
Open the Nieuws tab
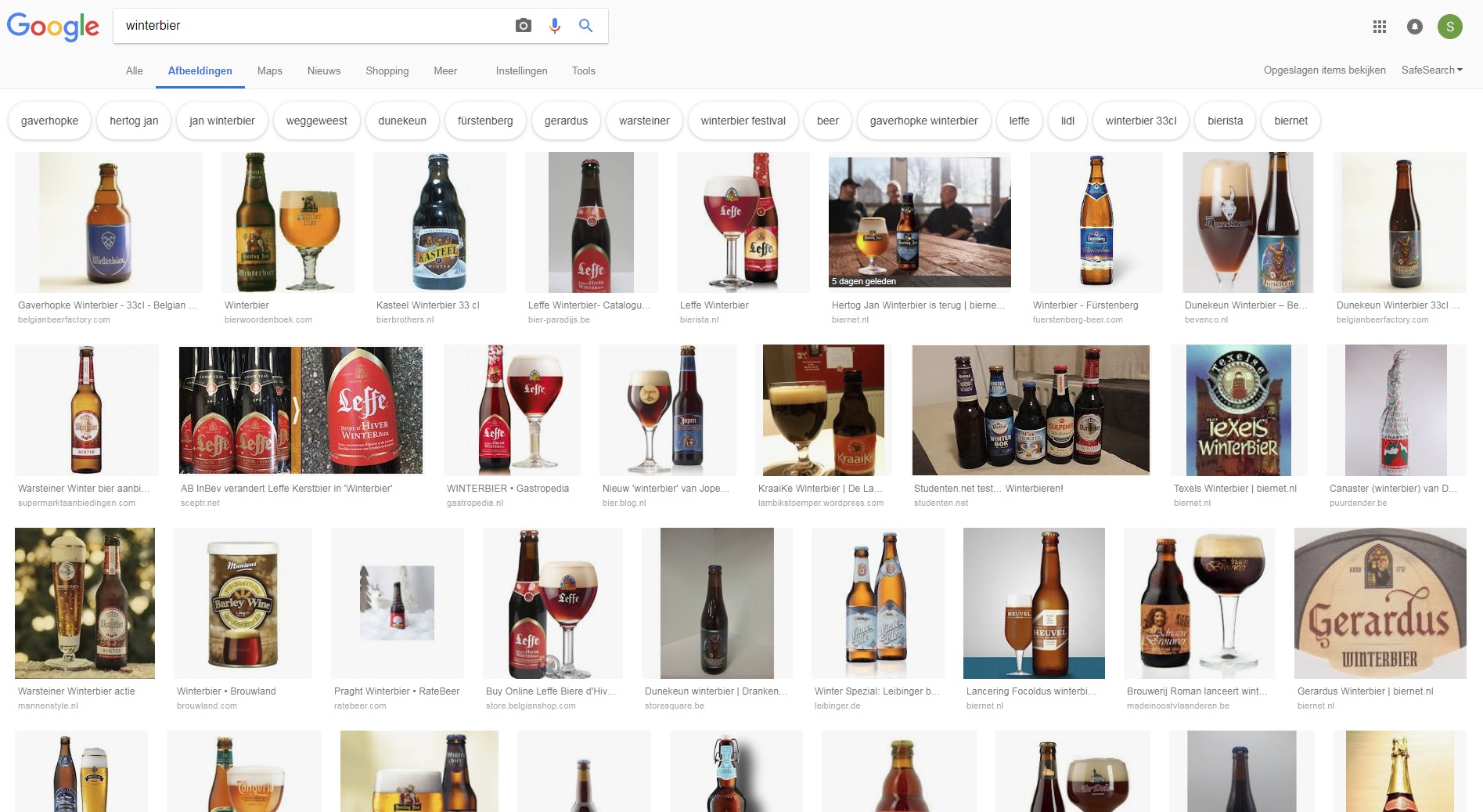click(x=324, y=70)
